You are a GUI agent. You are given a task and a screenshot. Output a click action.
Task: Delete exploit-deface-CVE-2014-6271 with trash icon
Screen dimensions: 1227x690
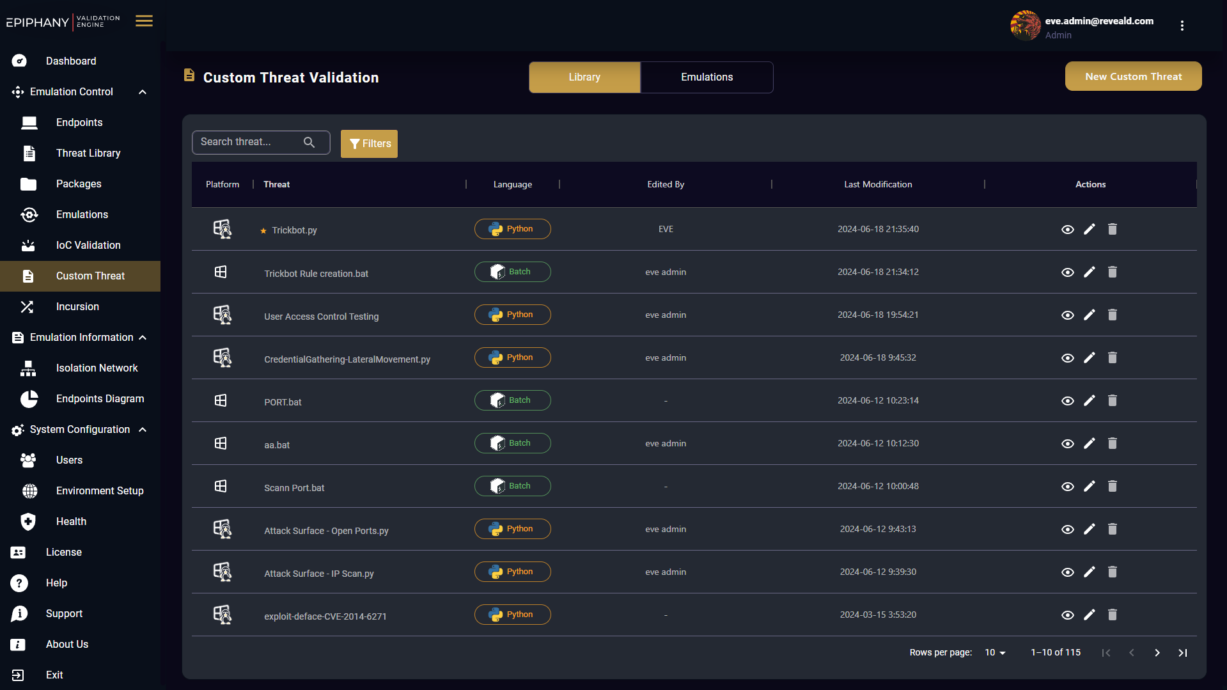pyautogui.click(x=1112, y=615)
